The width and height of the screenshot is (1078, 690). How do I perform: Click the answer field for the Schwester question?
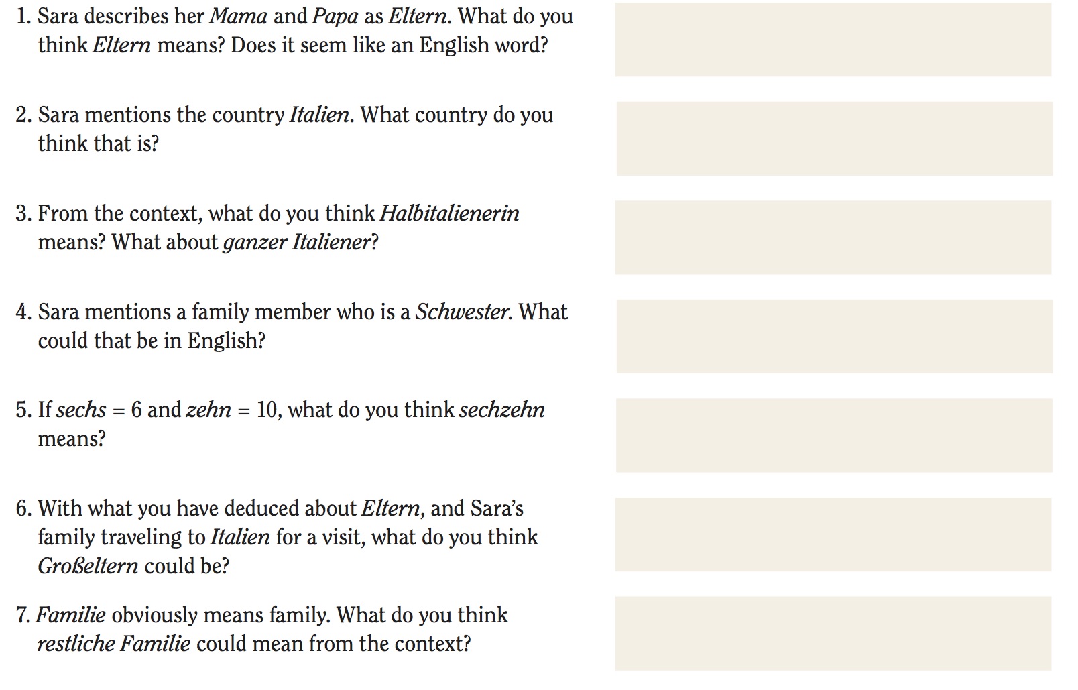835,337
